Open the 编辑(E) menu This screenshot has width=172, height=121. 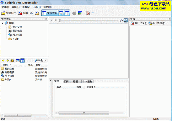[16, 7]
